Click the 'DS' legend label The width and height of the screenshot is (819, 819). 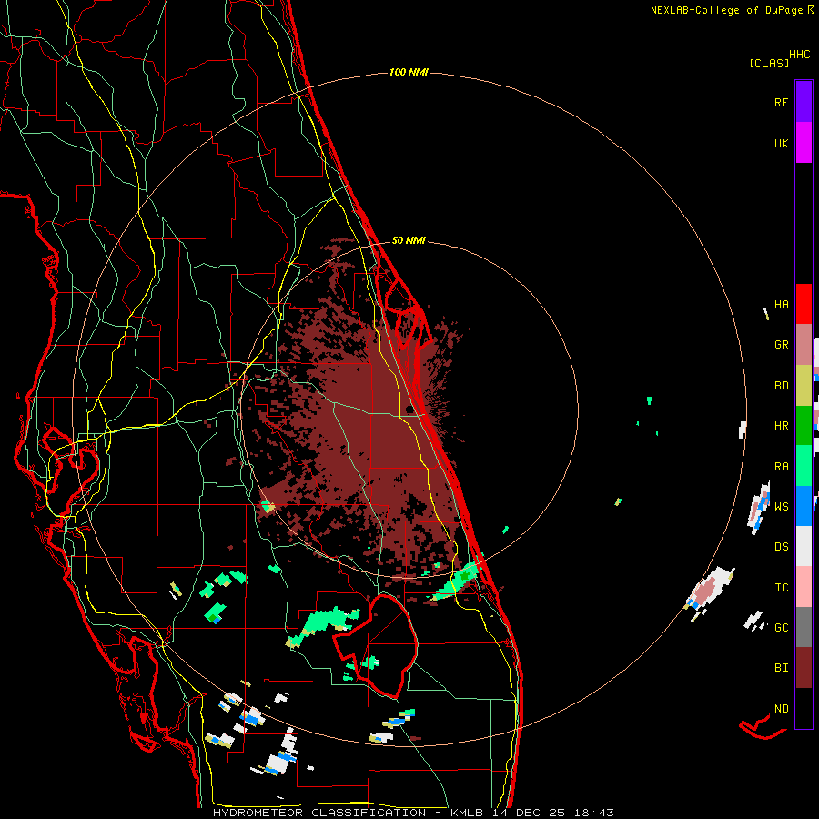pyautogui.click(x=781, y=547)
